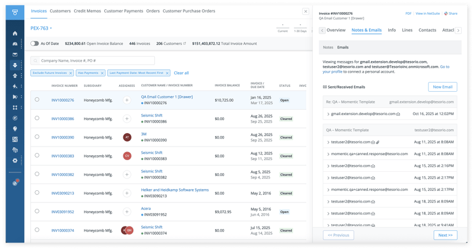Select the radio button for INV03091952
474x250 pixels.
(x=37, y=211)
